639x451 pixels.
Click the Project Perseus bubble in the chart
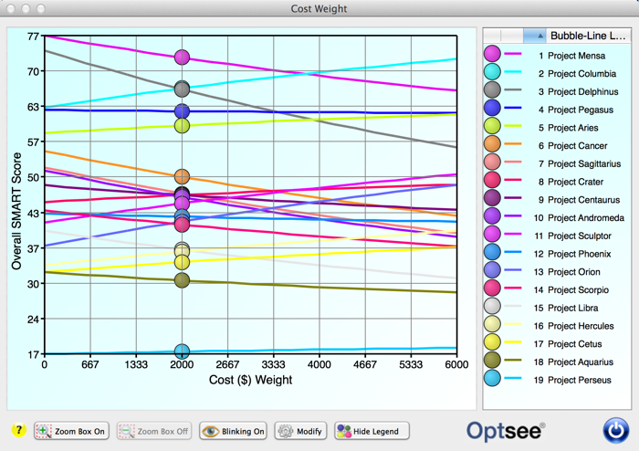click(x=182, y=351)
